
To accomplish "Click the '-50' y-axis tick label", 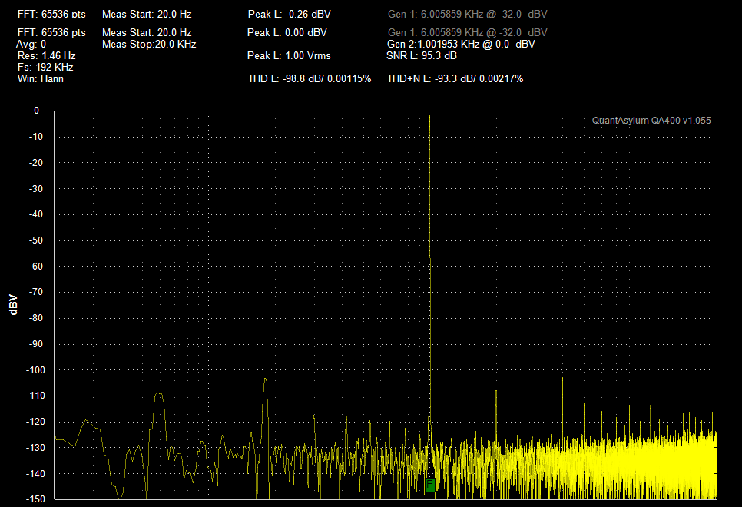I will coord(36,240).
